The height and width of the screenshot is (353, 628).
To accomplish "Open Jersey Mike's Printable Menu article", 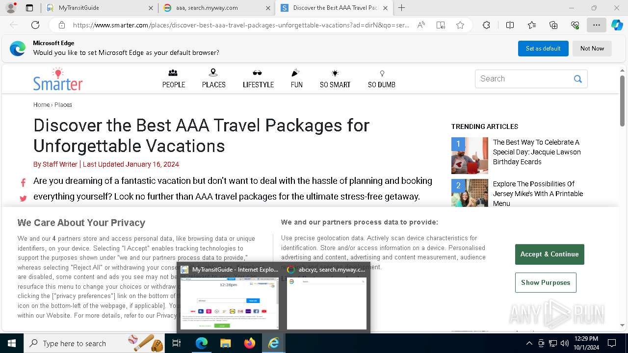I will (538, 194).
